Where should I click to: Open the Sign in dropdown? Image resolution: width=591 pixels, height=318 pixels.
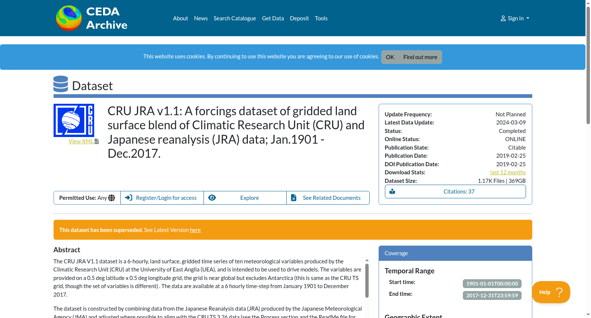tap(515, 18)
